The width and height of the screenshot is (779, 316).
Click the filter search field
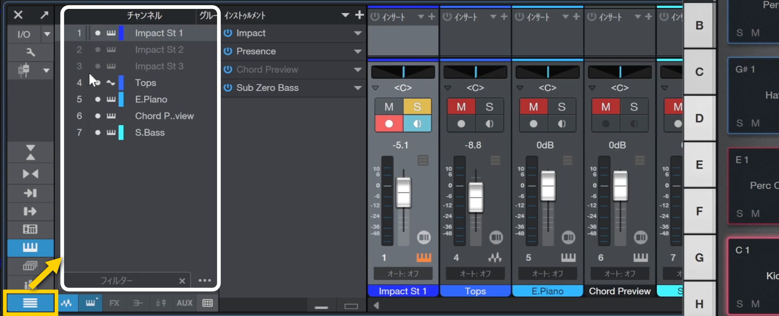click(117, 281)
